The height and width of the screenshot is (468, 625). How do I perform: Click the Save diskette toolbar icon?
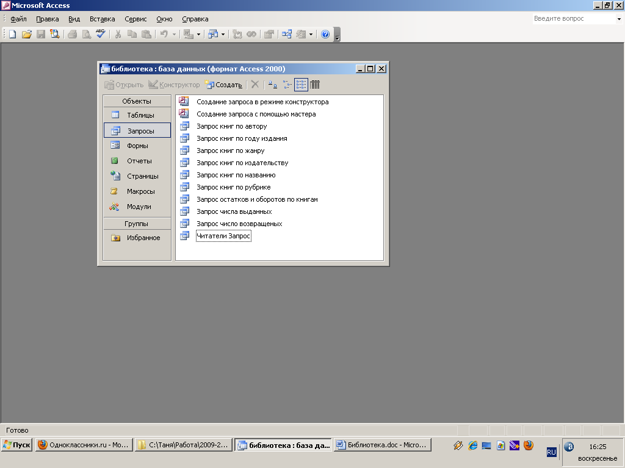(41, 34)
